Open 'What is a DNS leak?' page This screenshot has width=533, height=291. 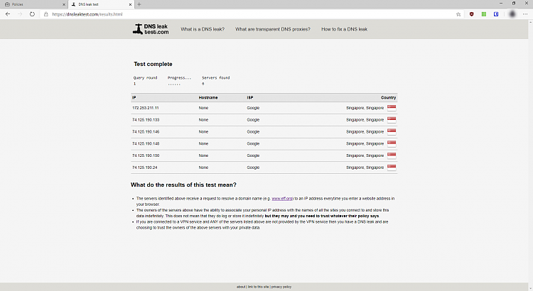click(203, 29)
